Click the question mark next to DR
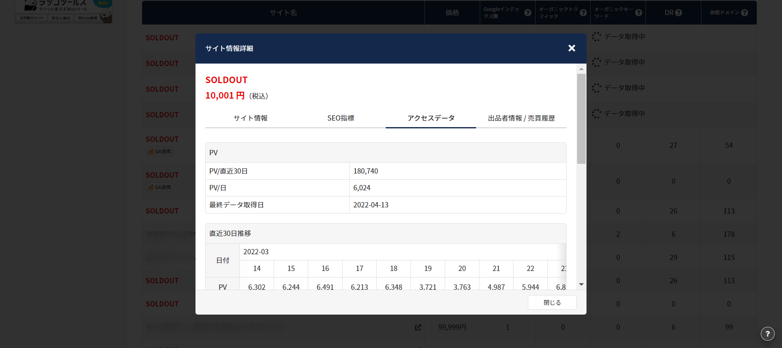Screen dimensions: 782x348 click(x=679, y=13)
